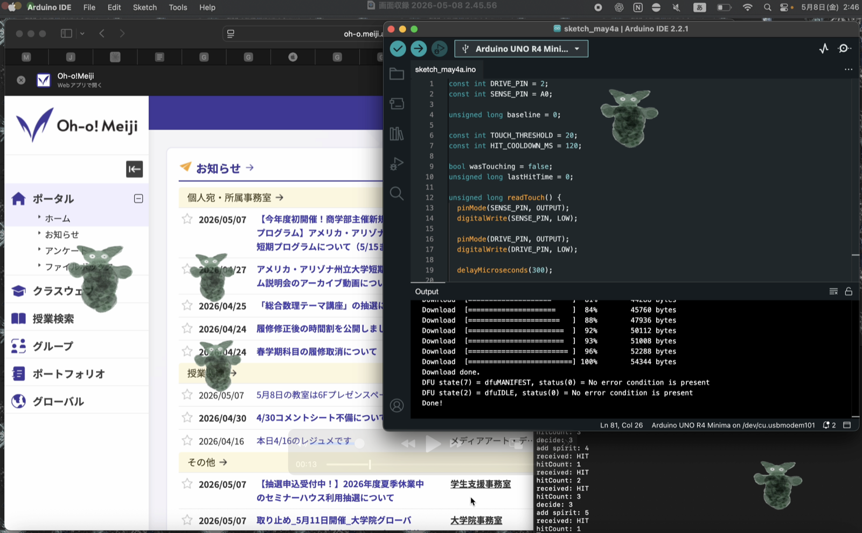The width and height of the screenshot is (862, 533).
Task: Toggle the output scroll lock icon
Action: [849, 291]
